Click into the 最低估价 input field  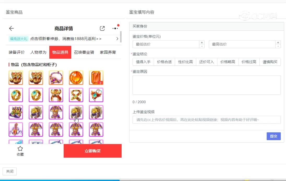pyautogui.click(x=166, y=44)
